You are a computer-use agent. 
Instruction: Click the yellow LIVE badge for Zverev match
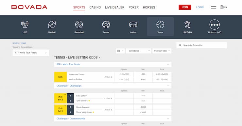(60, 77)
